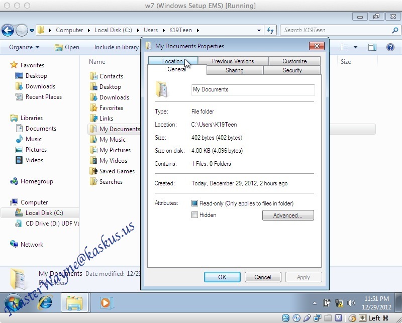Click the Back navigation arrow button

pyautogui.click(x=8, y=30)
